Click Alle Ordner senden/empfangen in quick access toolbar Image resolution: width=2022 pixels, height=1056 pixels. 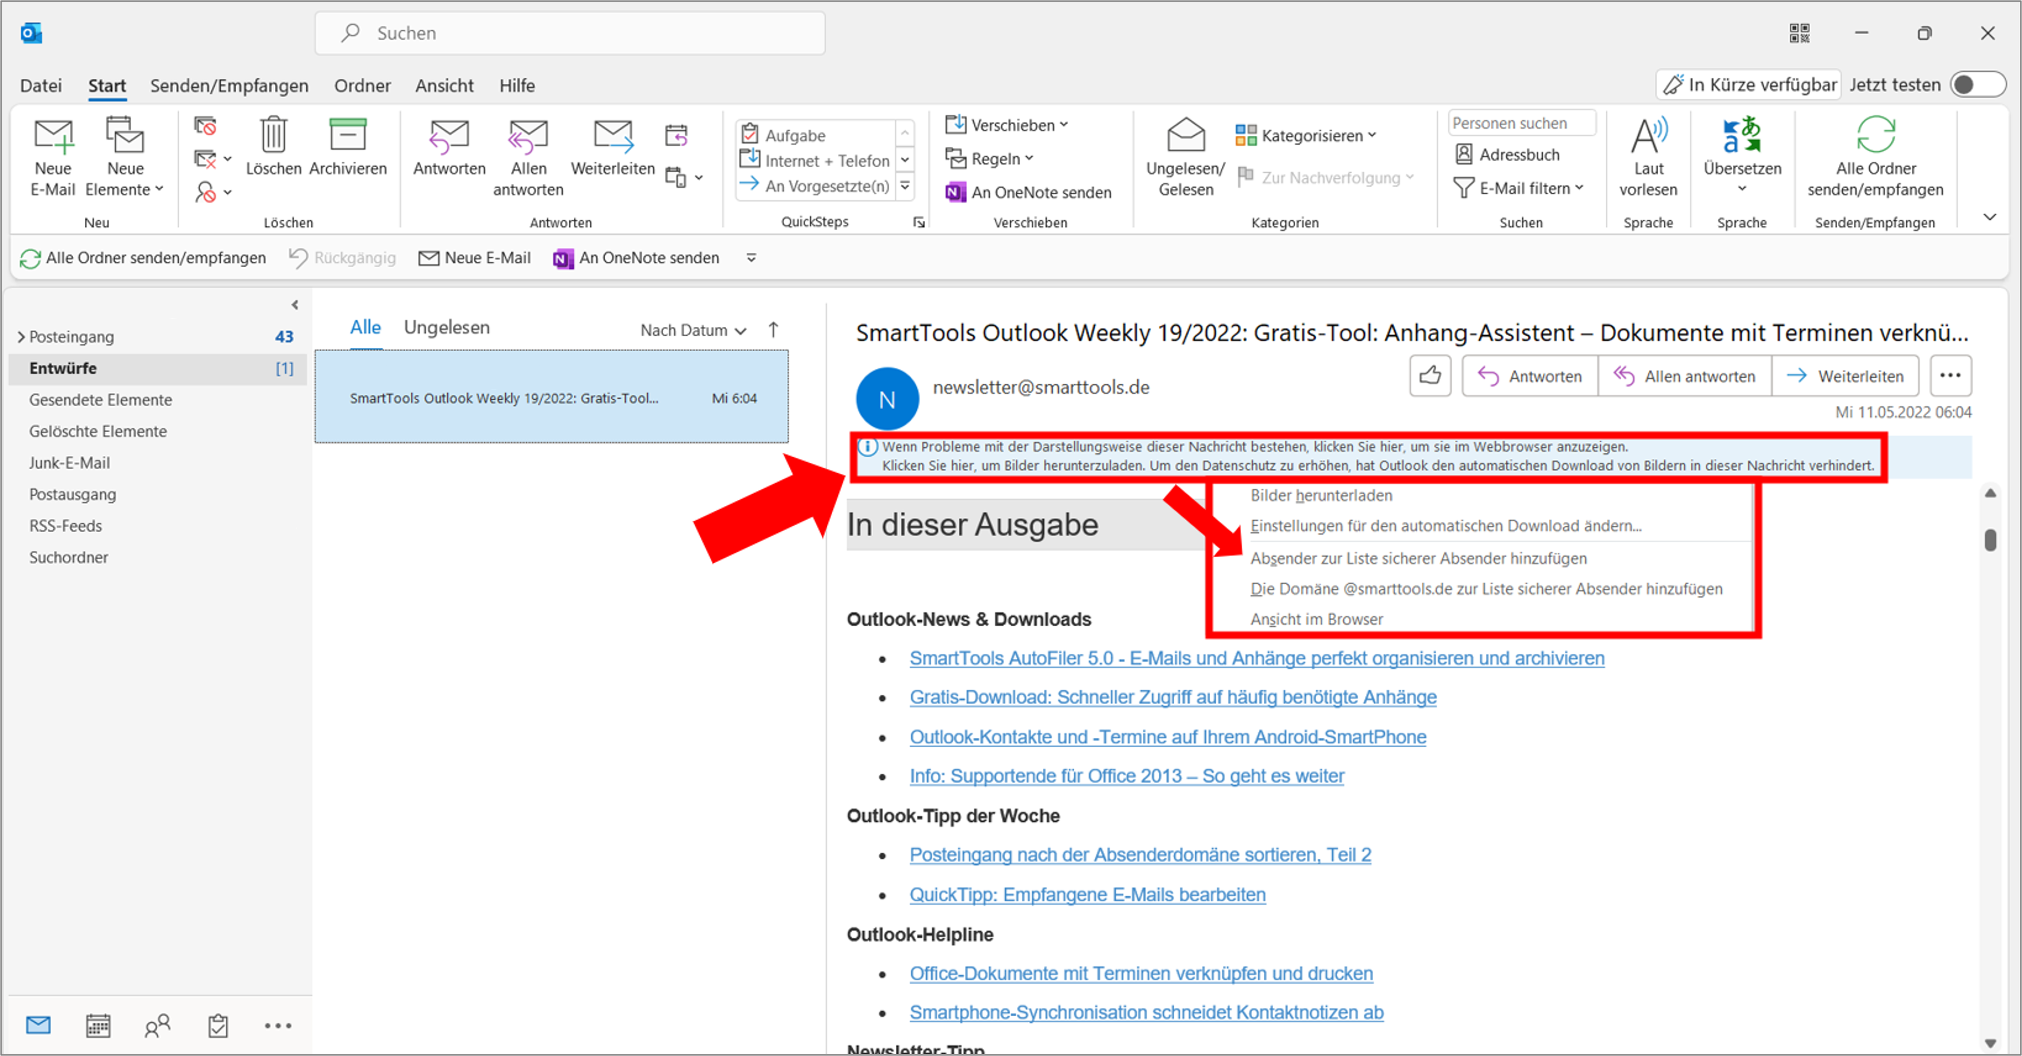pos(143,258)
